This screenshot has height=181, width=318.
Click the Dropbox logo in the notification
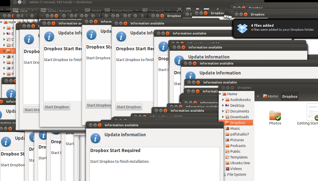(x=242, y=28)
